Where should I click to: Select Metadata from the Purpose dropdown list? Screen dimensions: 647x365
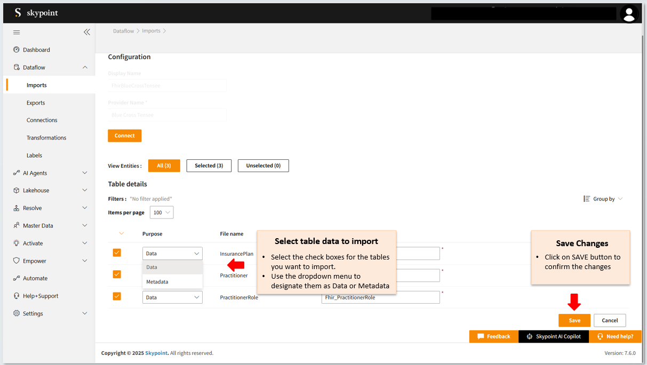(x=157, y=282)
